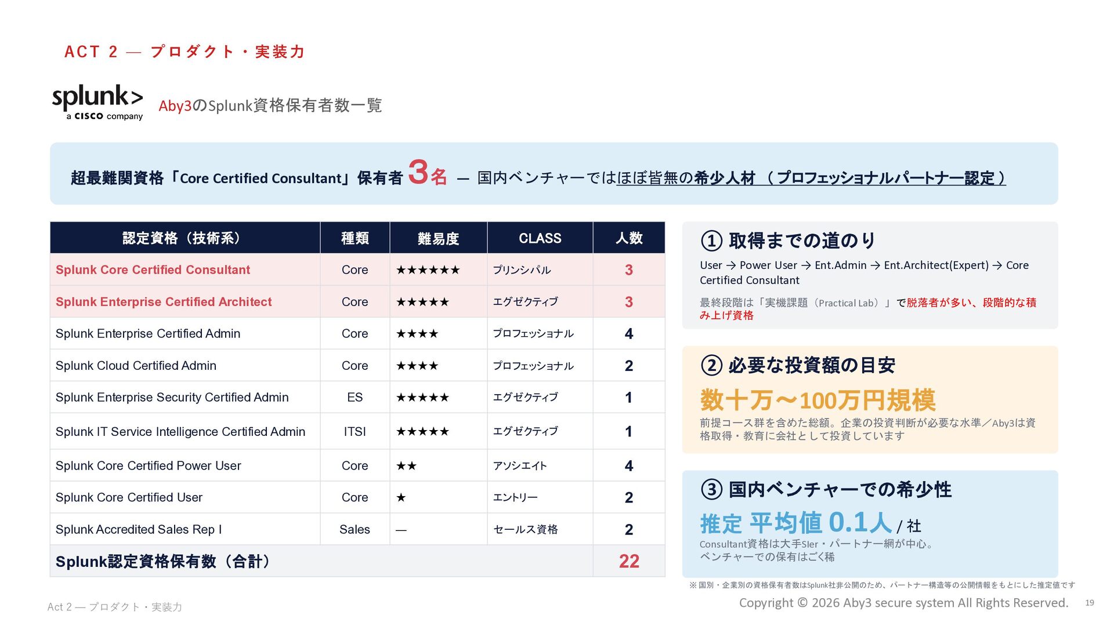The height and width of the screenshot is (626, 1114).
Task: Click the 難易度 column header
Action: click(x=439, y=238)
